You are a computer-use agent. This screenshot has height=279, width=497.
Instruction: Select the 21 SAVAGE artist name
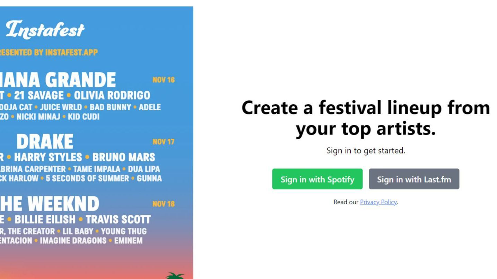pyautogui.click(x=39, y=95)
